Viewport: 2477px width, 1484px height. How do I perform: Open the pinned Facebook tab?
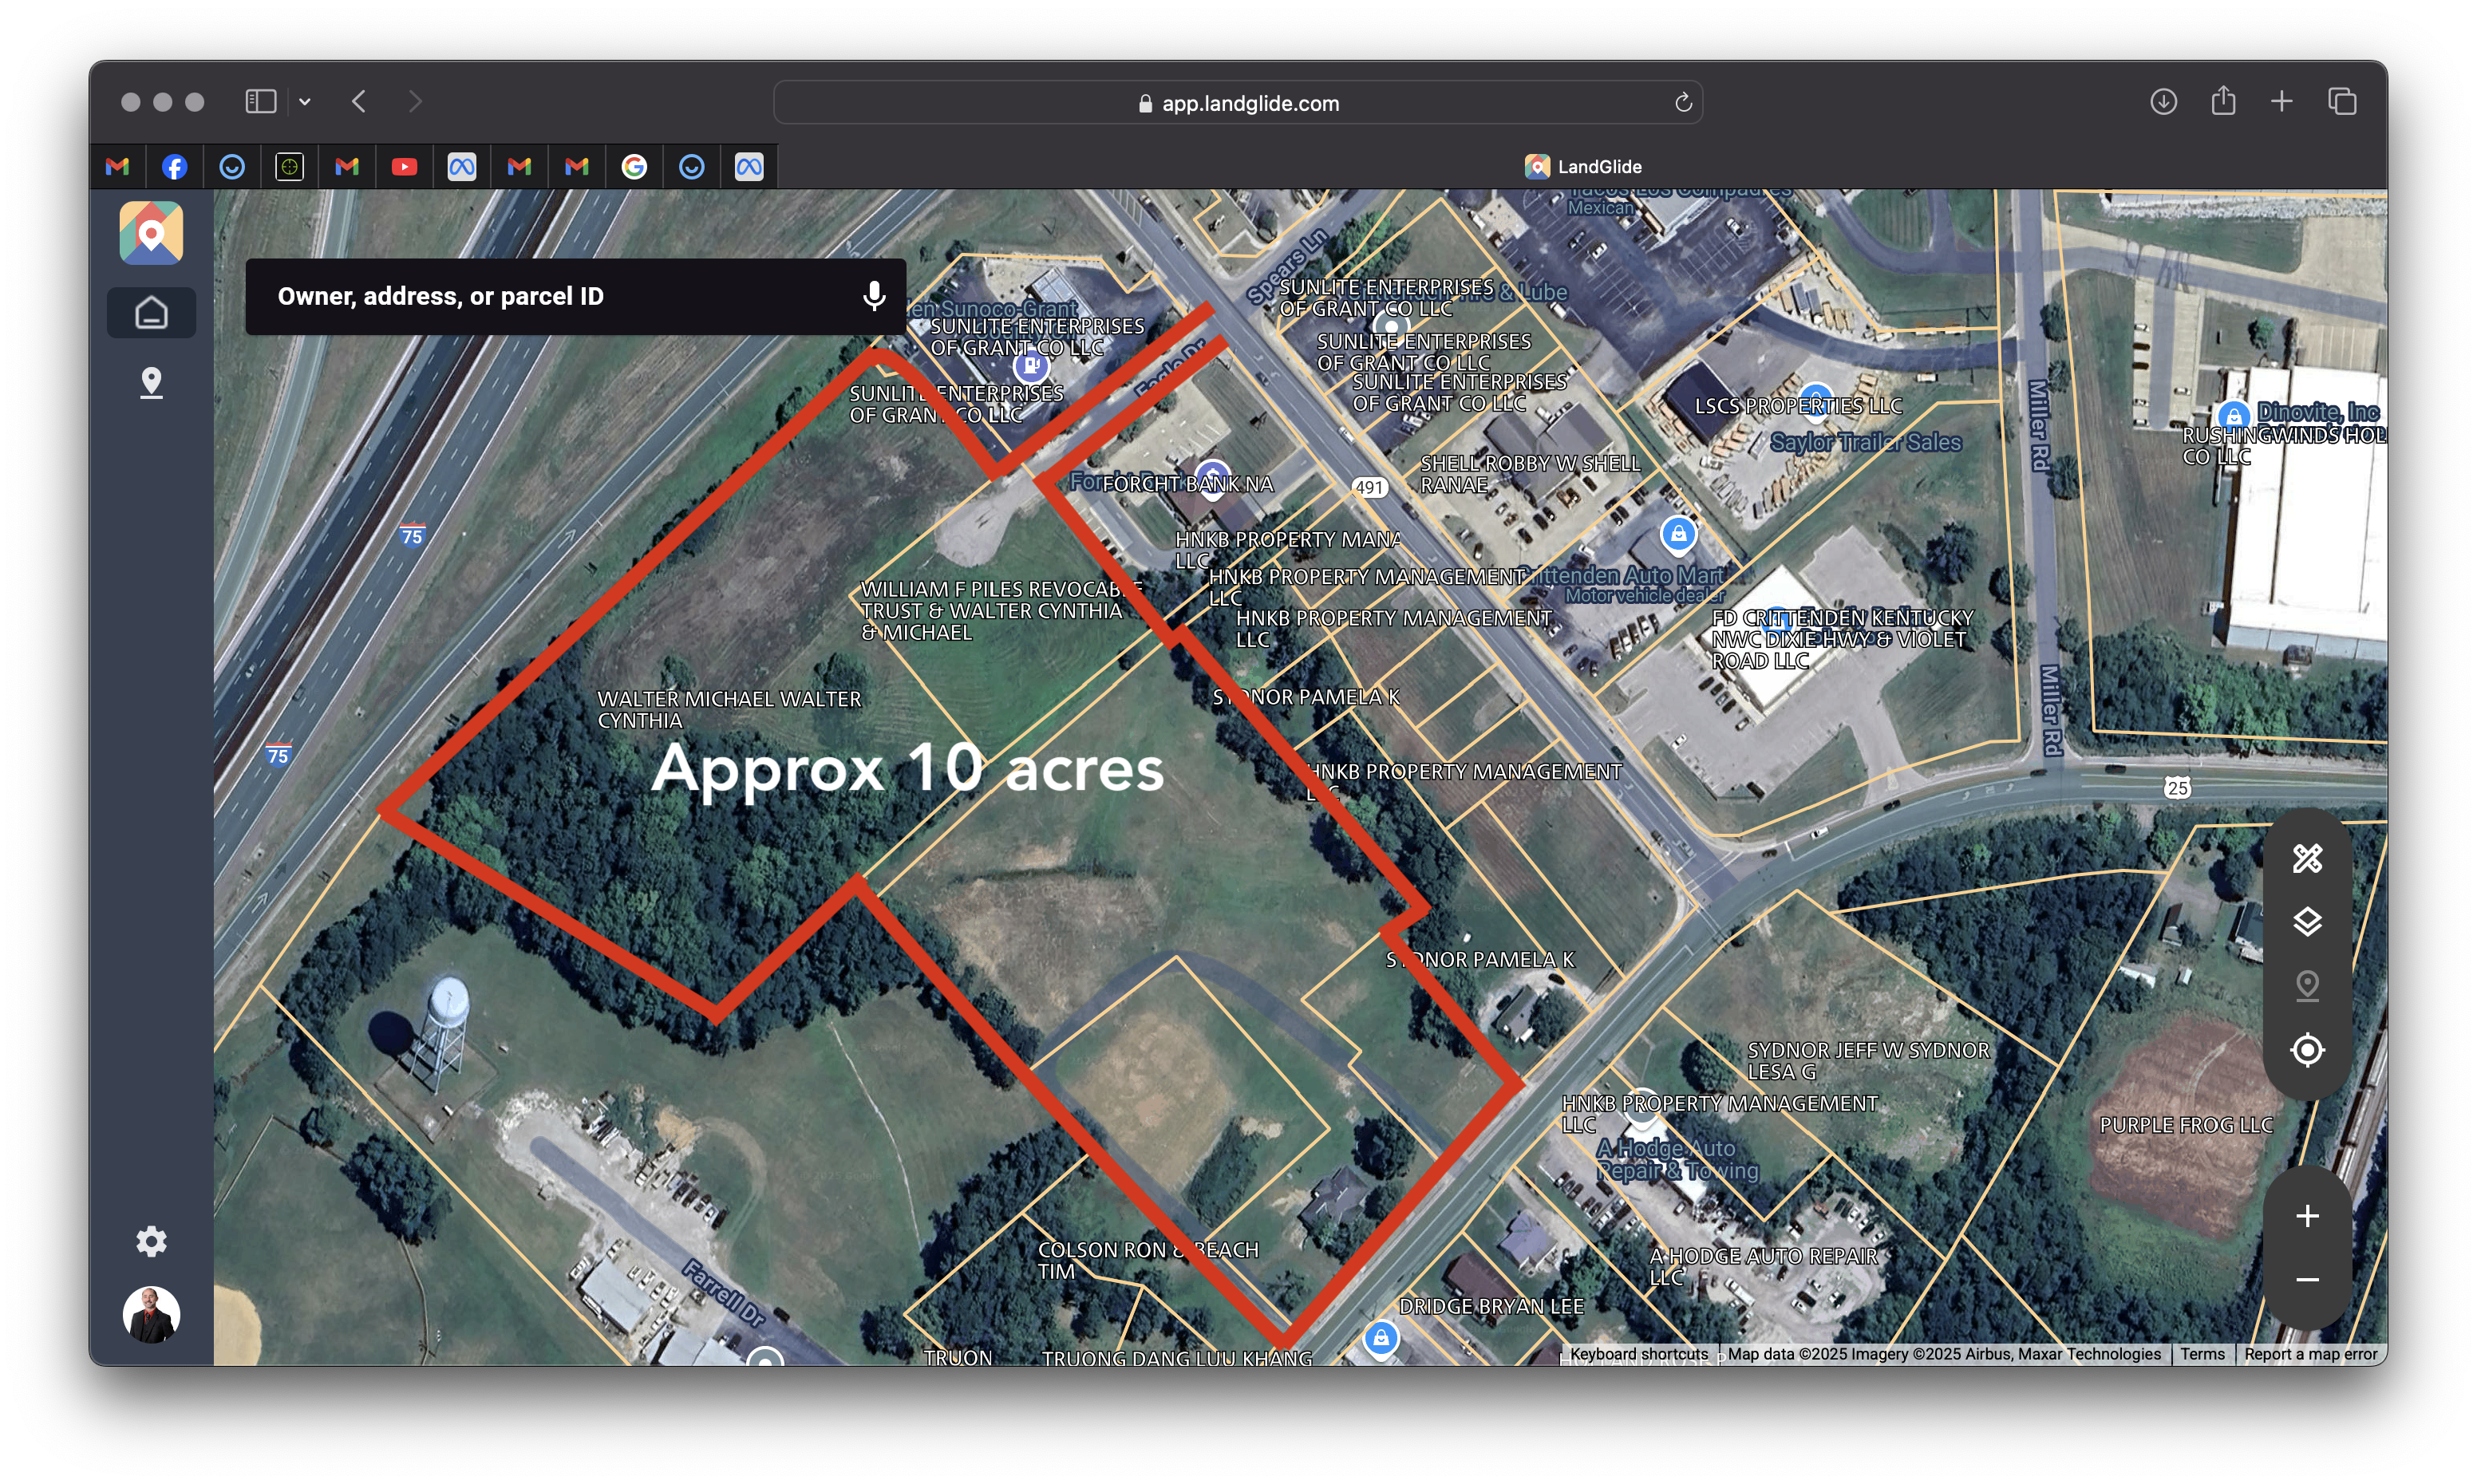[x=175, y=167]
